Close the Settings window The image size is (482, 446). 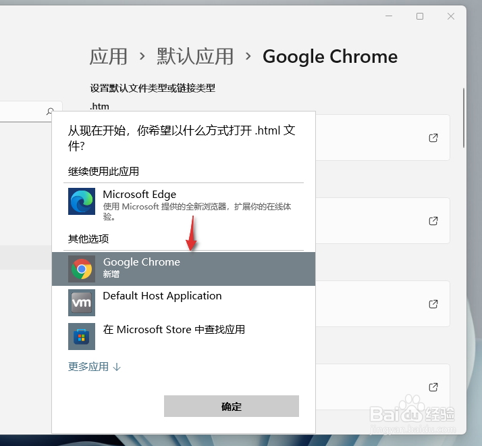point(451,16)
